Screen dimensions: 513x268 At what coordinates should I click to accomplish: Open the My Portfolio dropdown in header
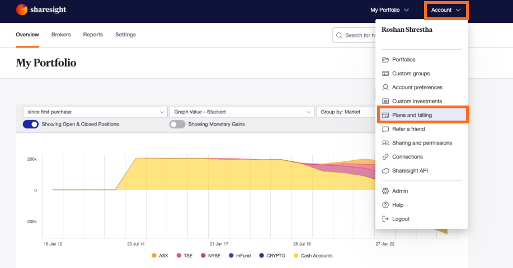click(x=389, y=10)
